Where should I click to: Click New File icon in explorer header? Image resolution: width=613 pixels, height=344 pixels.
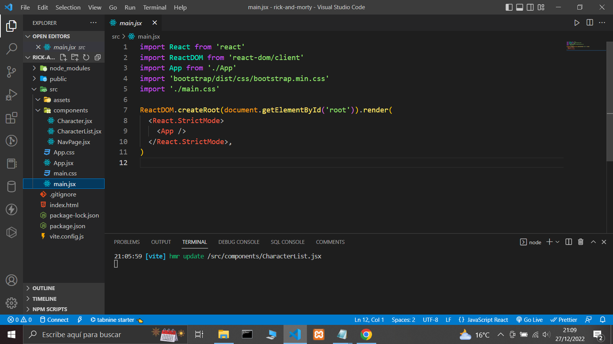64,57
